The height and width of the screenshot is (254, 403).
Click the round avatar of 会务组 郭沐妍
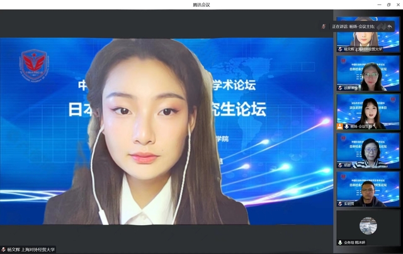click(x=368, y=224)
